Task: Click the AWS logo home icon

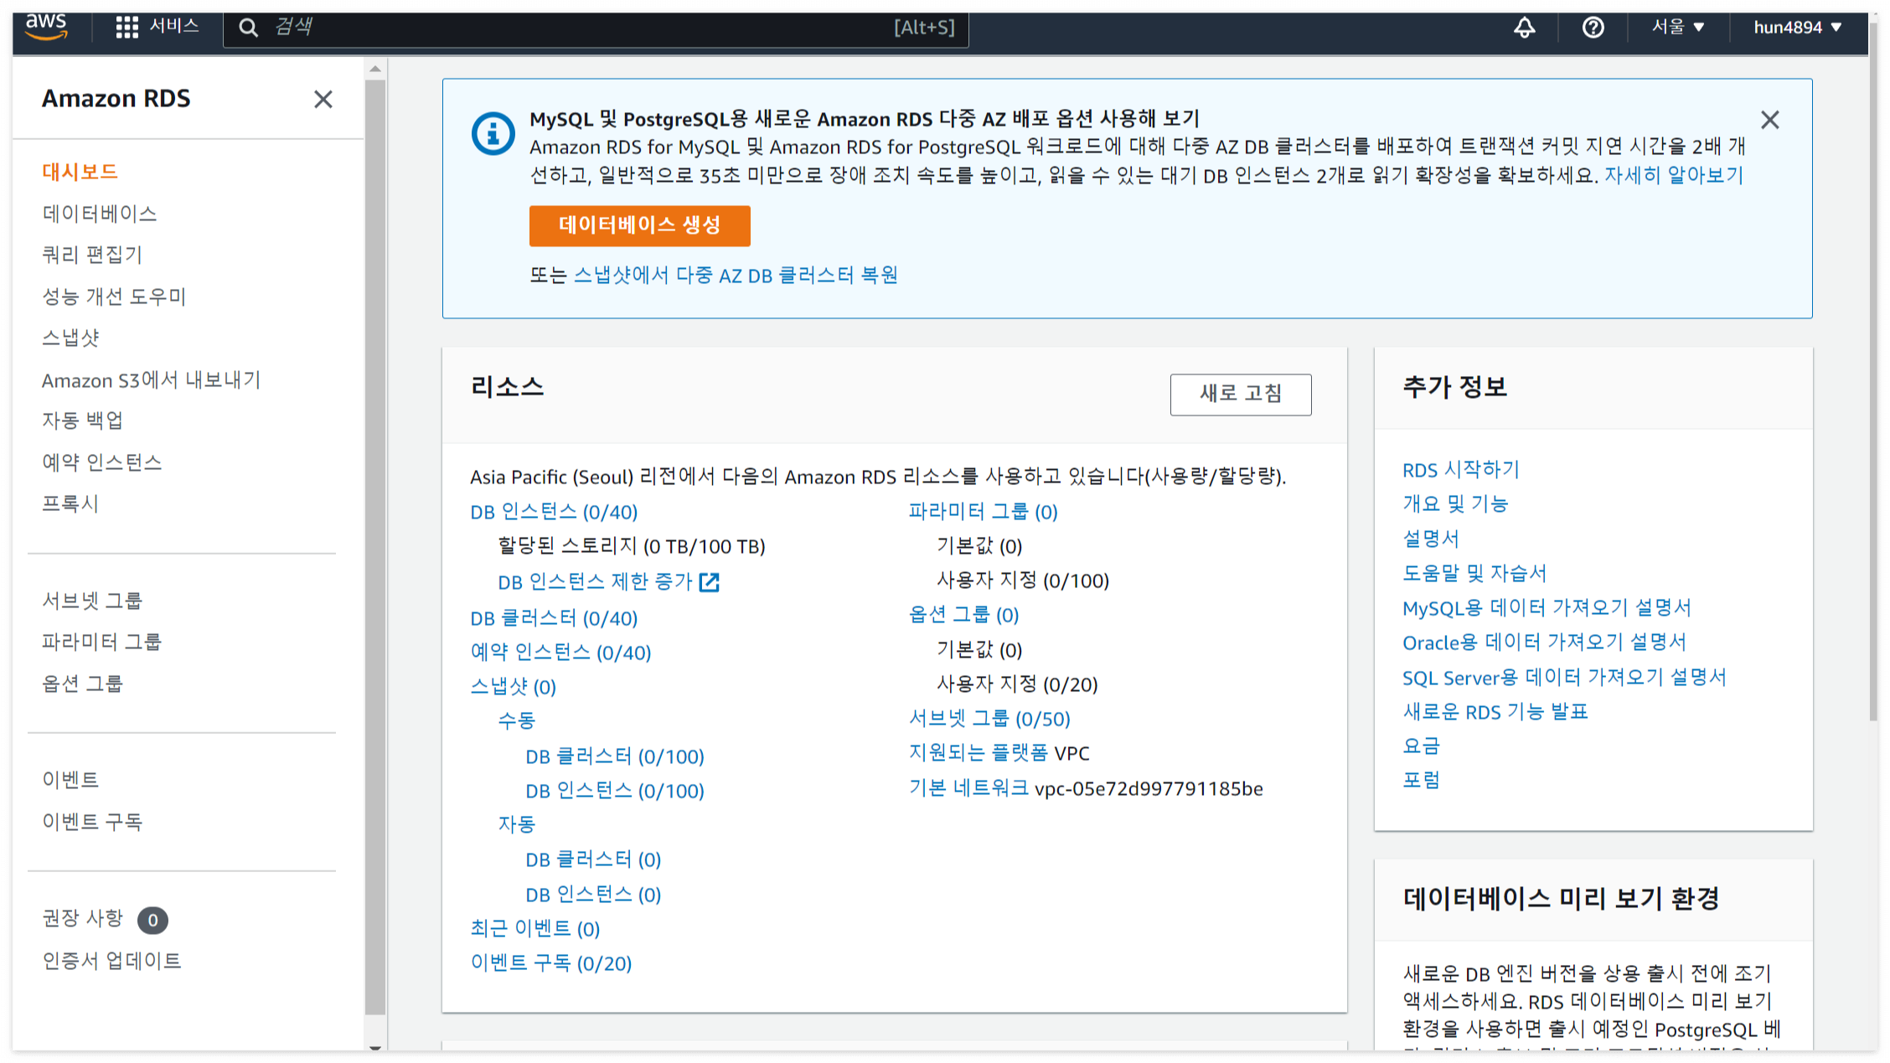Action: (47, 27)
